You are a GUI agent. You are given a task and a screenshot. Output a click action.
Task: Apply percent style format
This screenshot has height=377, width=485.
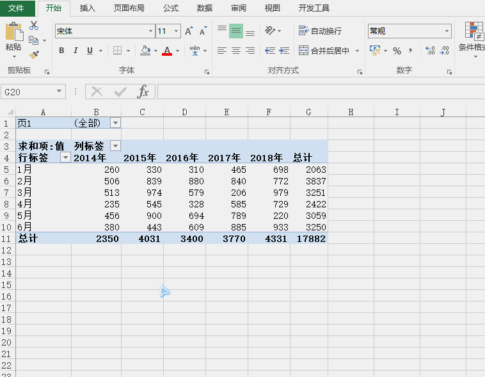coord(397,51)
